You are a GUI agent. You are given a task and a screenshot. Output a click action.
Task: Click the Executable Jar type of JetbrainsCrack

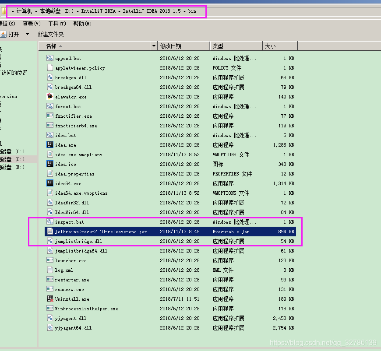(234, 232)
